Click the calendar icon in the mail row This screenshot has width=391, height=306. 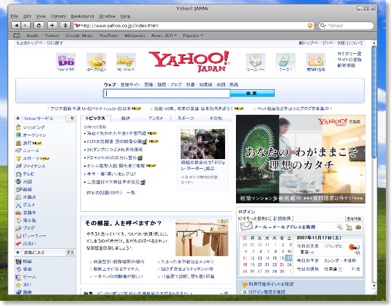click(349, 227)
